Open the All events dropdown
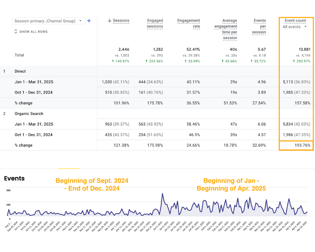Viewport: 315px width, 252px height. tap(295, 27)
